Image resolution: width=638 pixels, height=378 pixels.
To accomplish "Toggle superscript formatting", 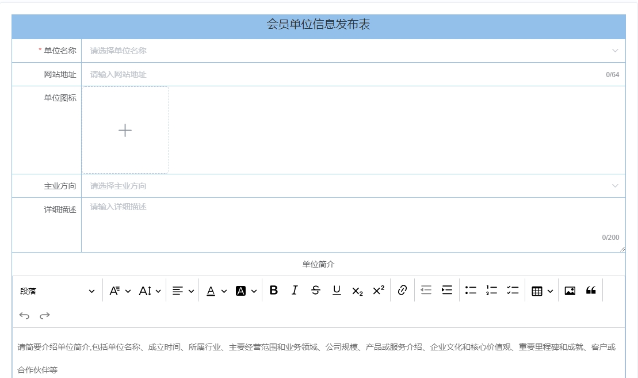I will (x=378, y=291).
